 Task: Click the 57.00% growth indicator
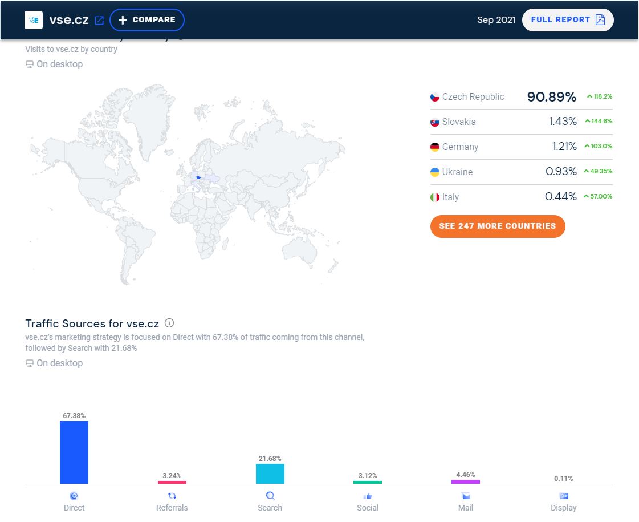click(x=598, y=196)
